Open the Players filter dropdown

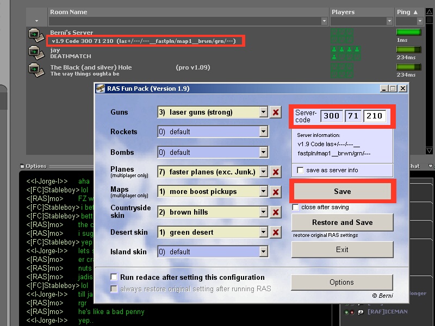coord(389,21)
